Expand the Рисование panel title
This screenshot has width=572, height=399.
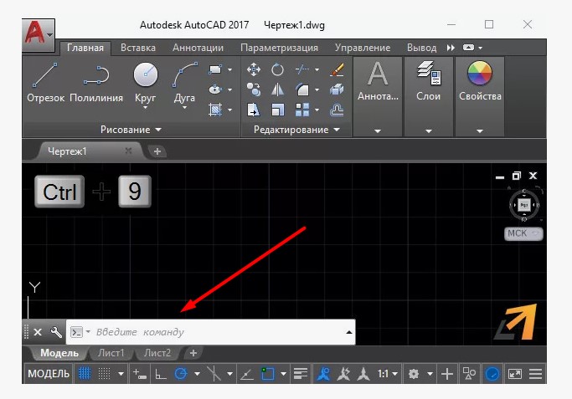131,130
